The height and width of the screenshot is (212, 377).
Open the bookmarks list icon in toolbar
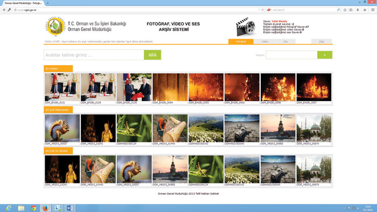[351, 10]
